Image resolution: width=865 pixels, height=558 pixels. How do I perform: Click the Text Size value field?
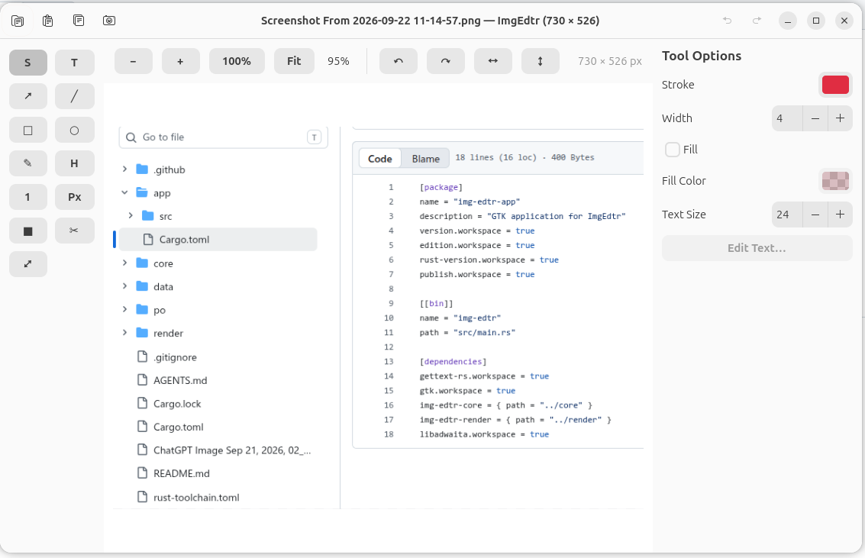(787, 214)
